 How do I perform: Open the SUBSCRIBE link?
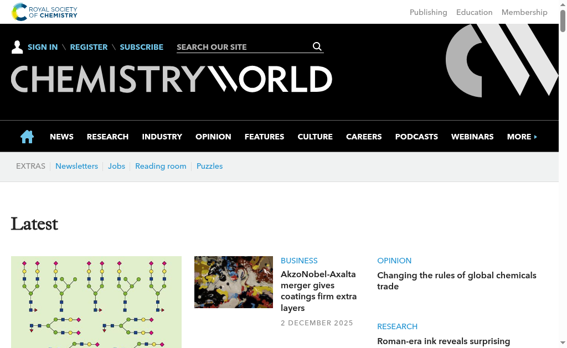coord(141,47)
